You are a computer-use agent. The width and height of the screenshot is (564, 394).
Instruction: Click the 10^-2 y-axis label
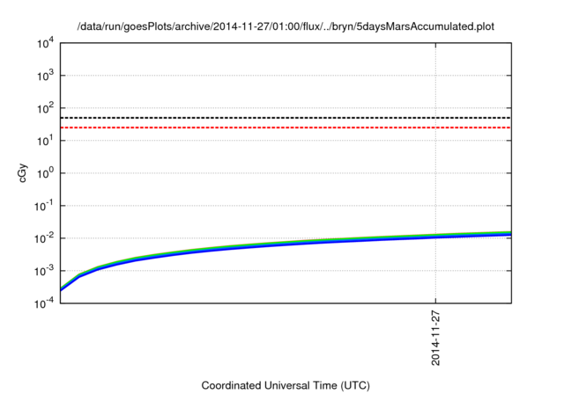point(44,238)
